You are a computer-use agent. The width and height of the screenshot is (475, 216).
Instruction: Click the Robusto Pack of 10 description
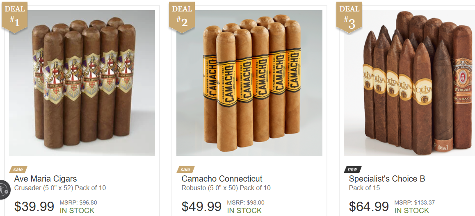pos(226,188)
